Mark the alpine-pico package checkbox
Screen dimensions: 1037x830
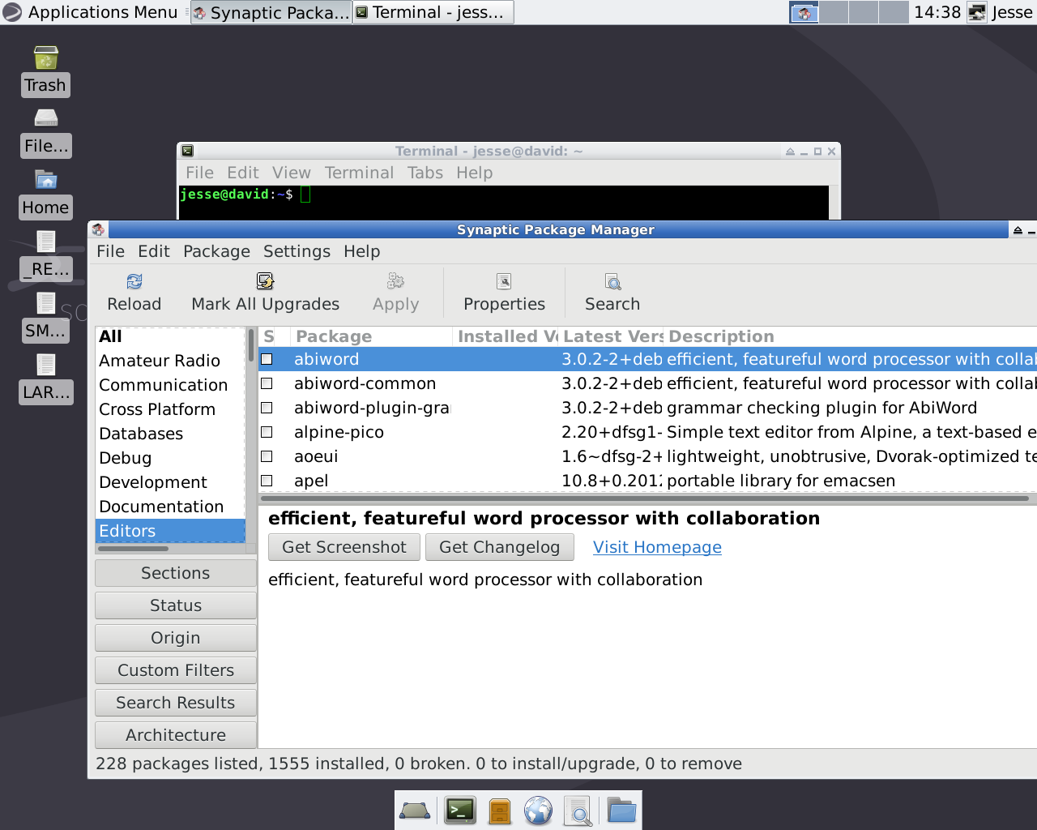267,432
